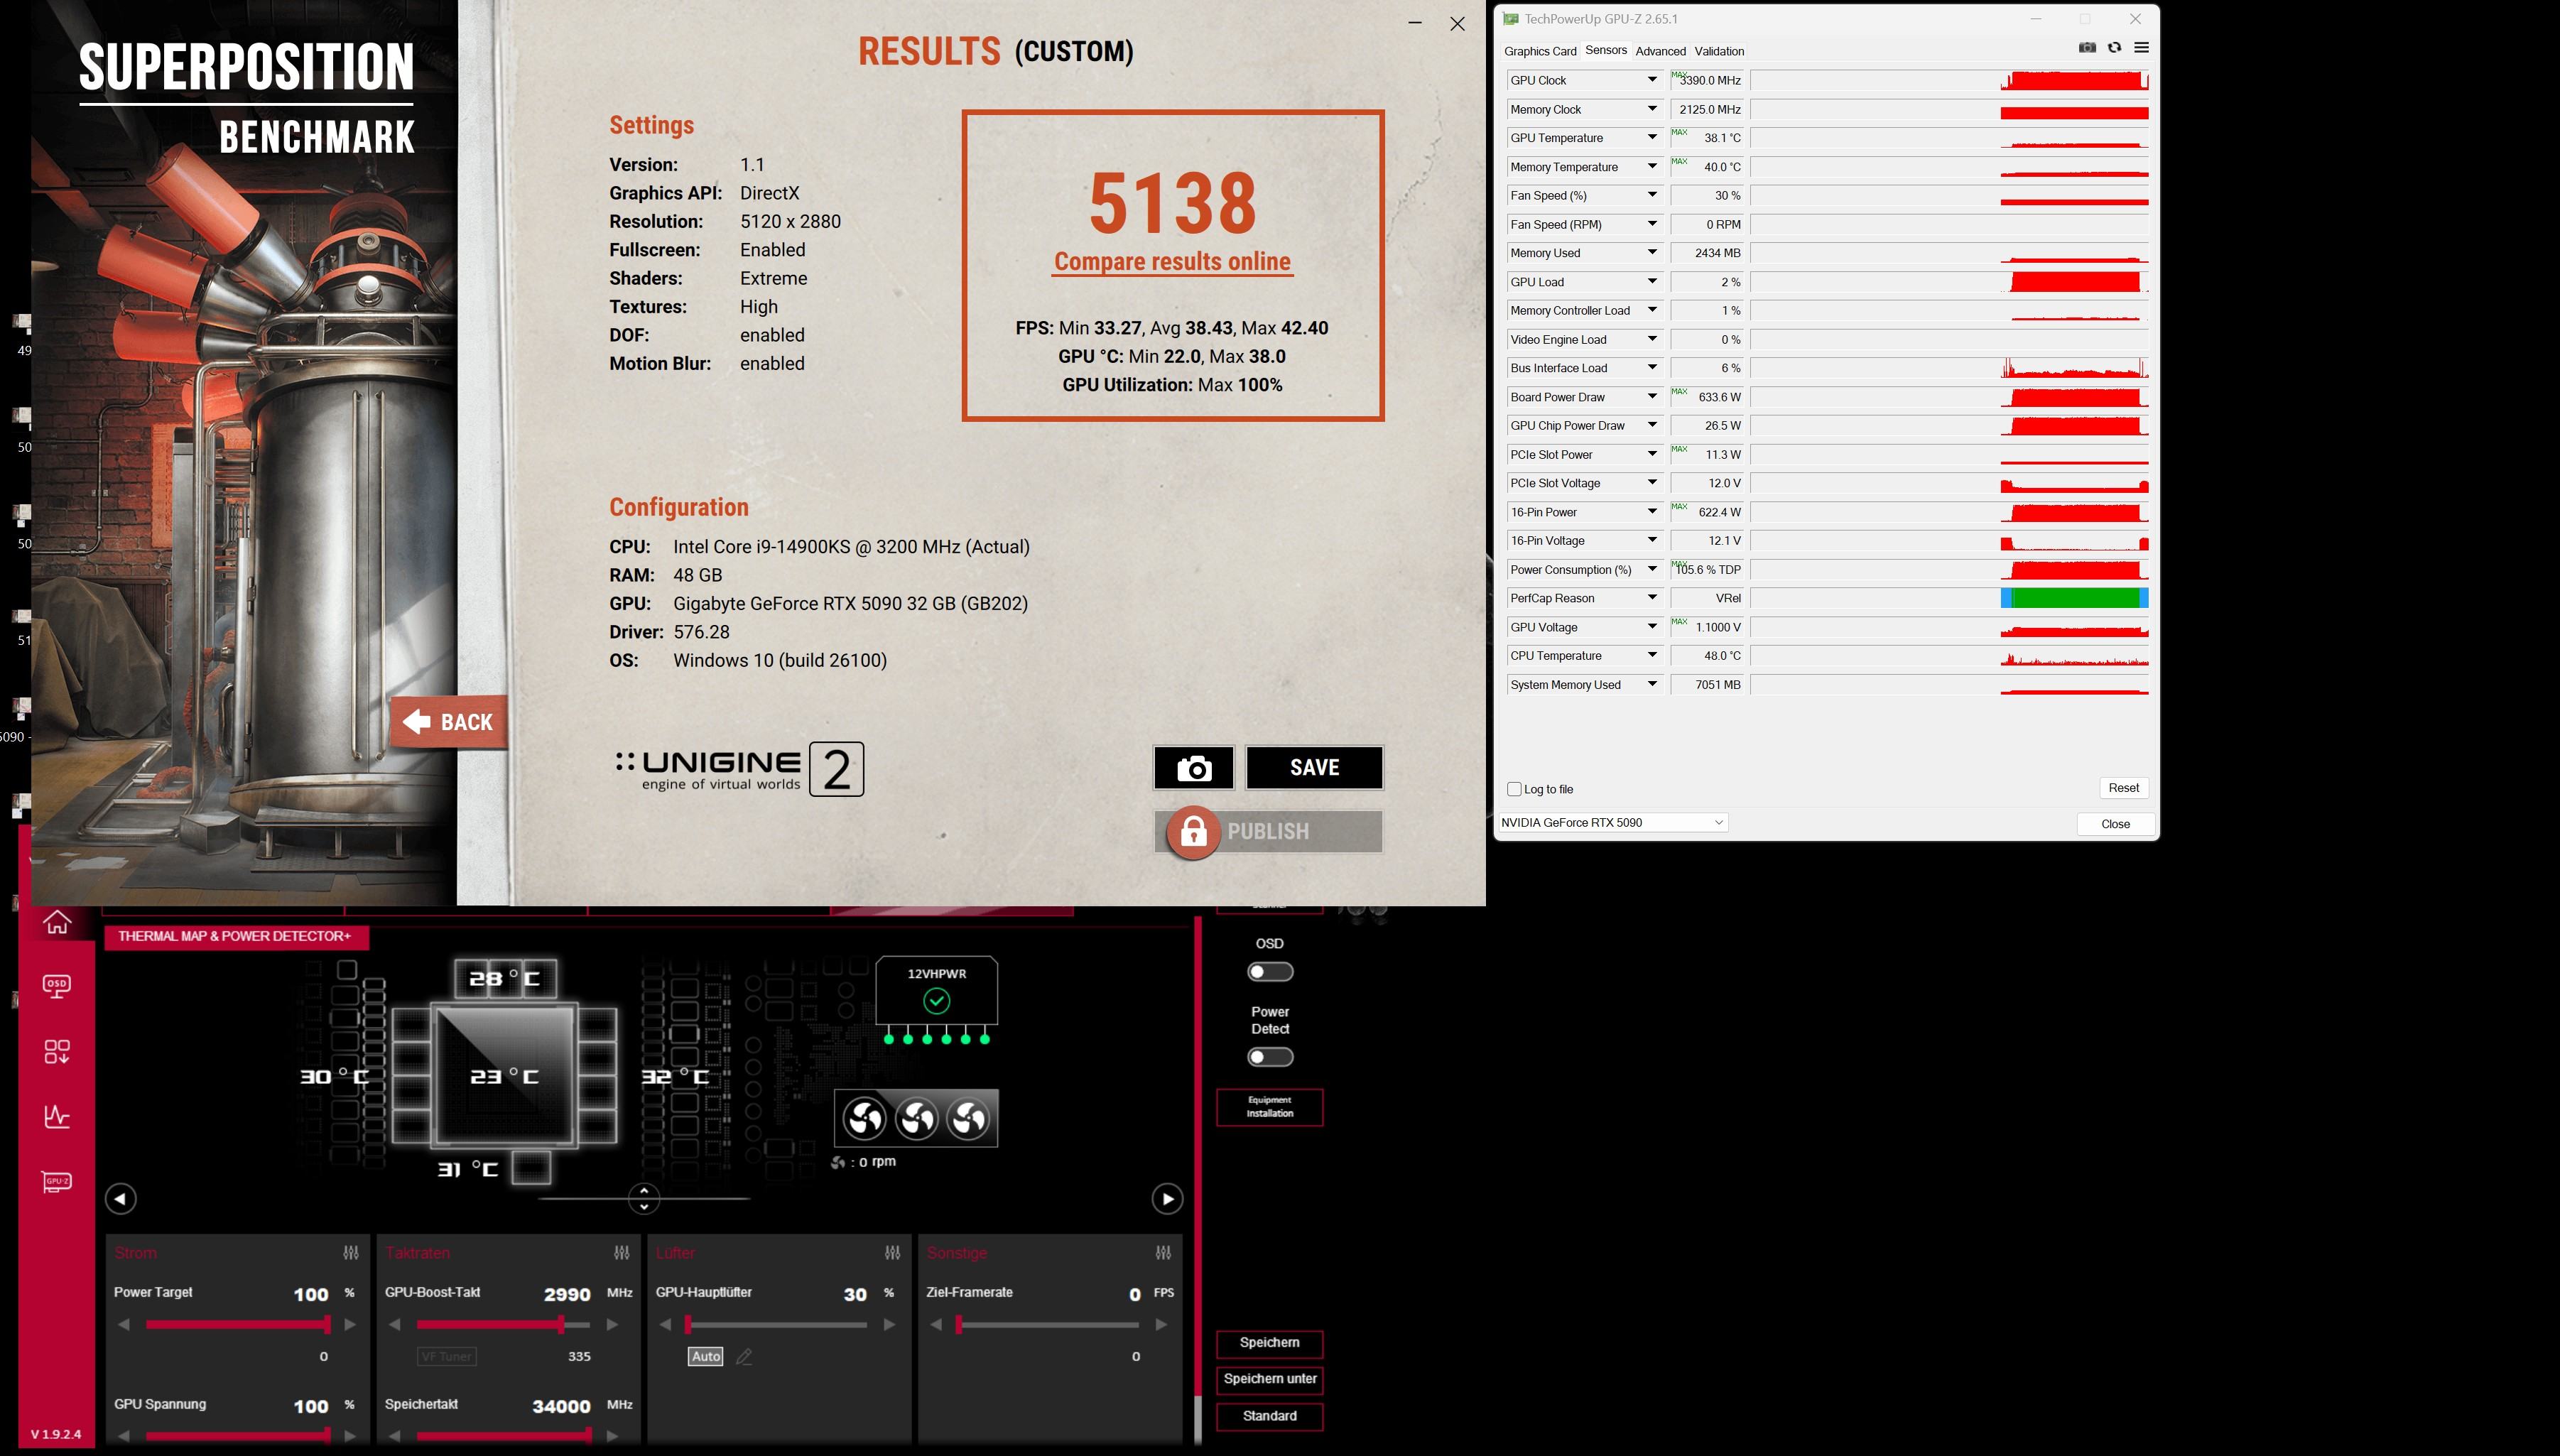Increase Power Target with right arrow
The height and width of the screenshot is (1456, 2560).
[350, 1325]
